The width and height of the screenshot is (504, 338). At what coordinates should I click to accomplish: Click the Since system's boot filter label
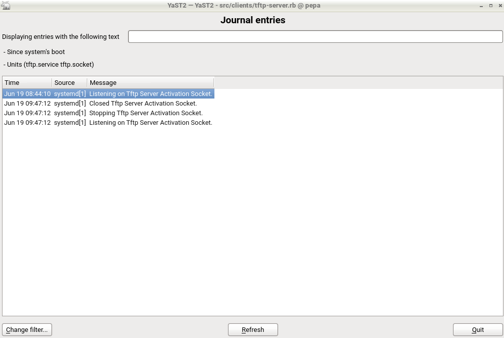(x=34, y=52)
